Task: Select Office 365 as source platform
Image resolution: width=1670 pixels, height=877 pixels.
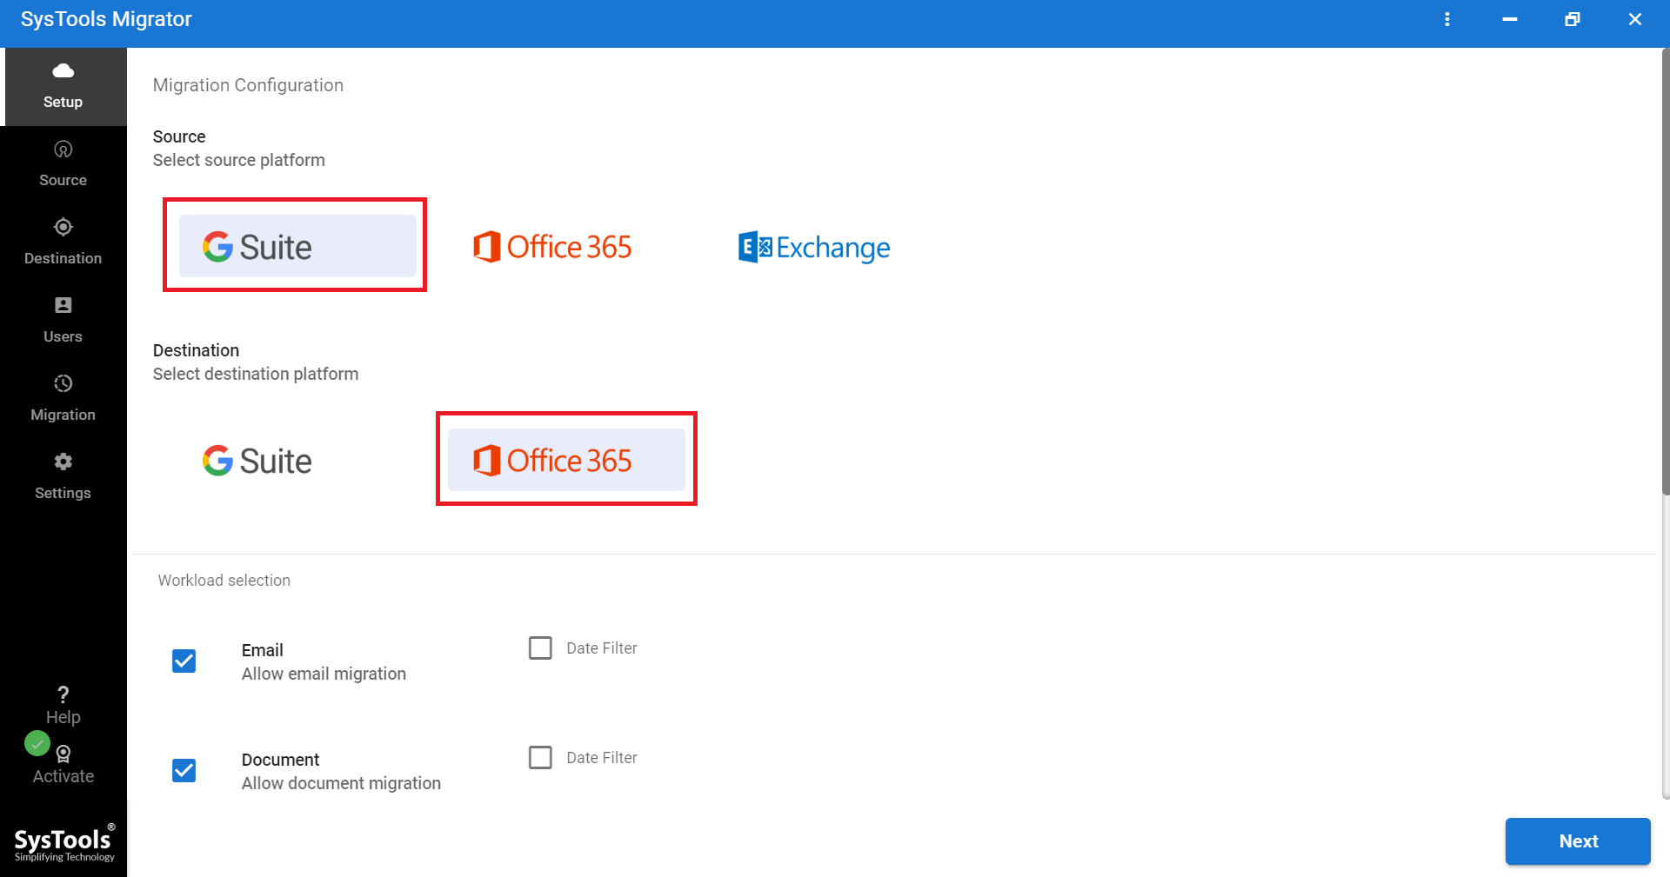Action: (552, 247)
